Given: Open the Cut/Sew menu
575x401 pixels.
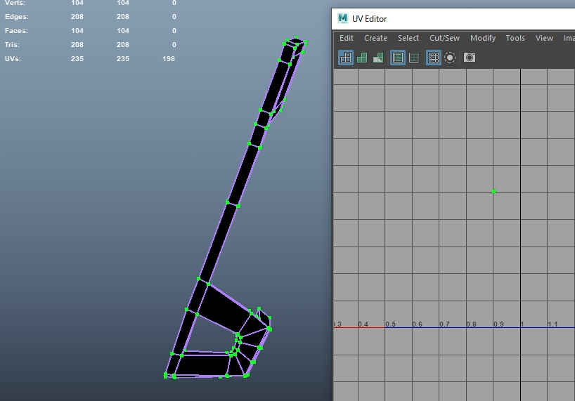Looking at the screenshot, I should point(444,38).
